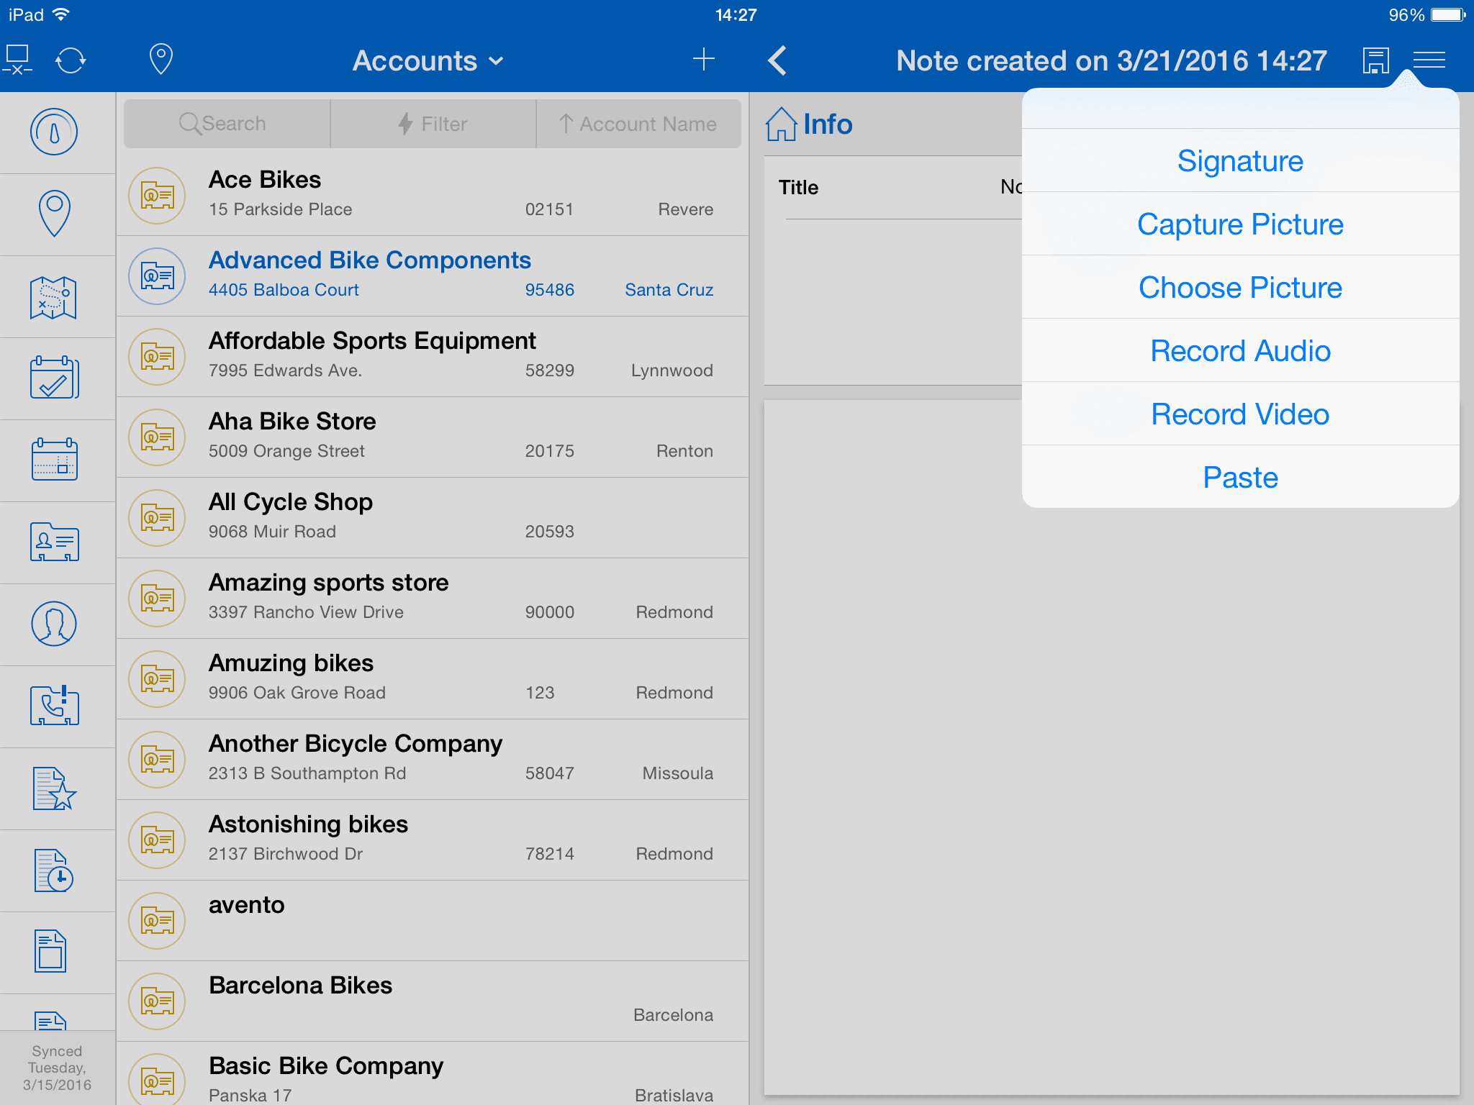Toggle the location pin in the top bar
This screenshot has height=1105, width=1474.
[160, 60]
